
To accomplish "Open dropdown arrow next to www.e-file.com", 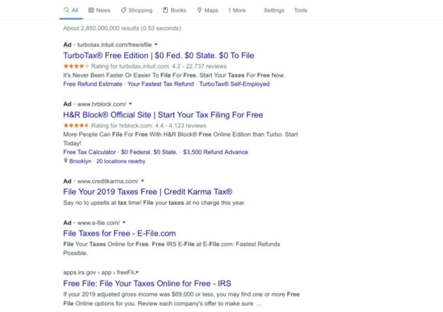I will (x=124, y=223).
